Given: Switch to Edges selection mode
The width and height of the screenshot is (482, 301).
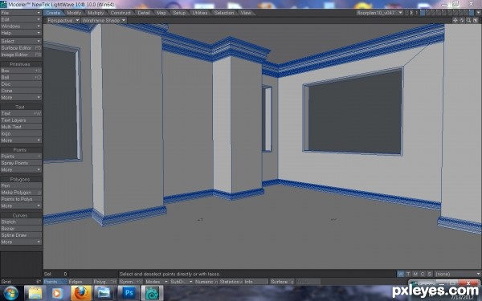Looking at the screenshot, I should pos(80,282).
